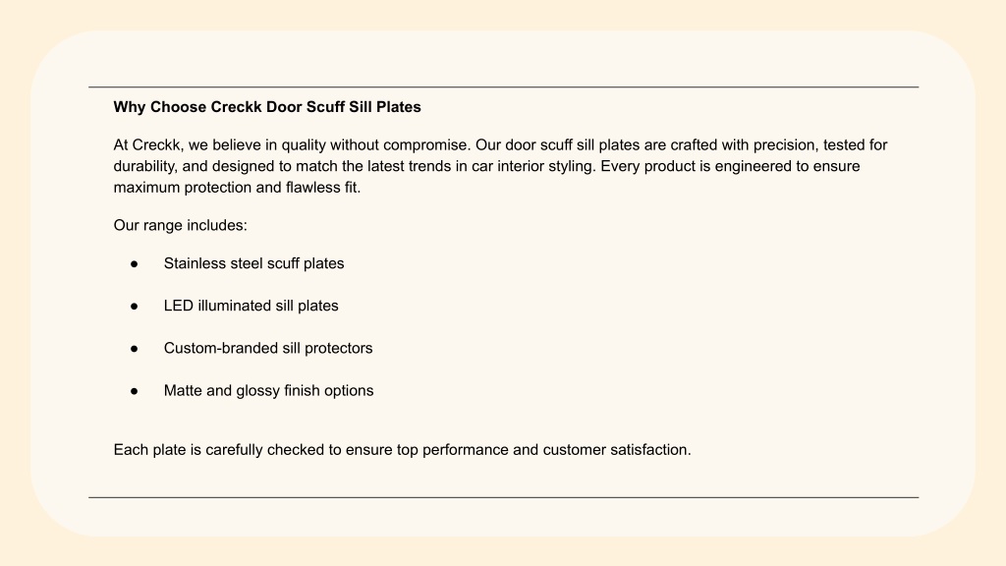Click the word "durability" in the paragraph

pyautogui.click(x=144, y=166)
